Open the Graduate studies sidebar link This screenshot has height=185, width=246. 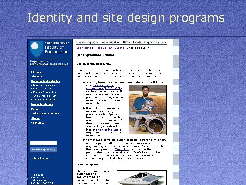pos(42,104)
